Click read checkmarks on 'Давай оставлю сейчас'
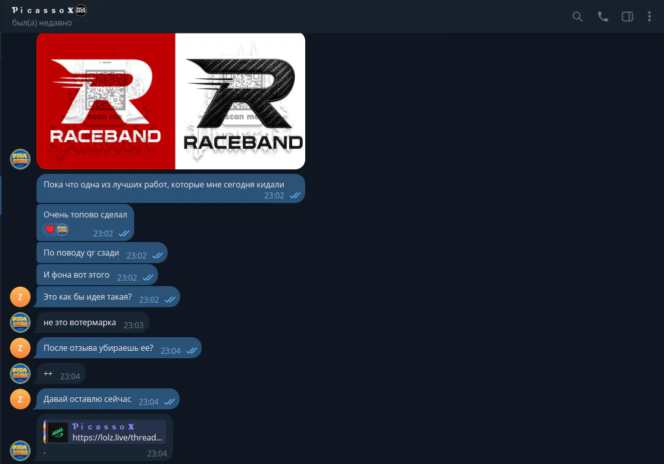The image size is (664, 464). click(x=170, y=402)
